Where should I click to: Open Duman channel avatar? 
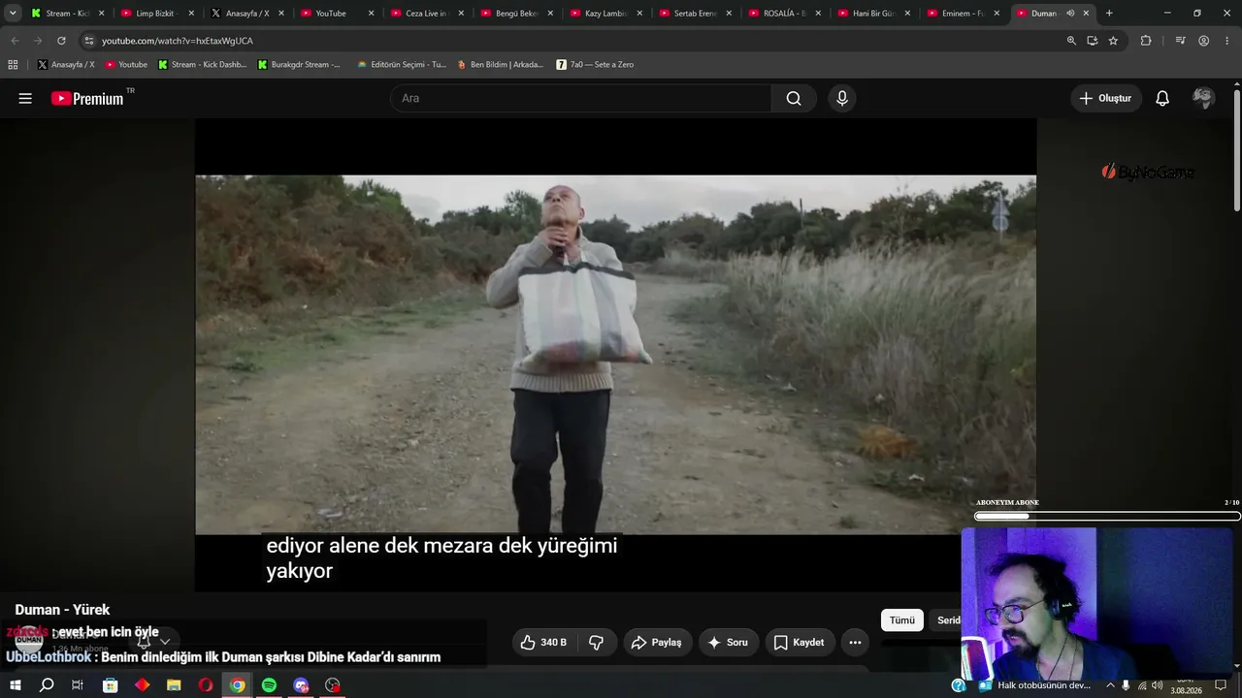pyautogui.click(x=28, y=641)
